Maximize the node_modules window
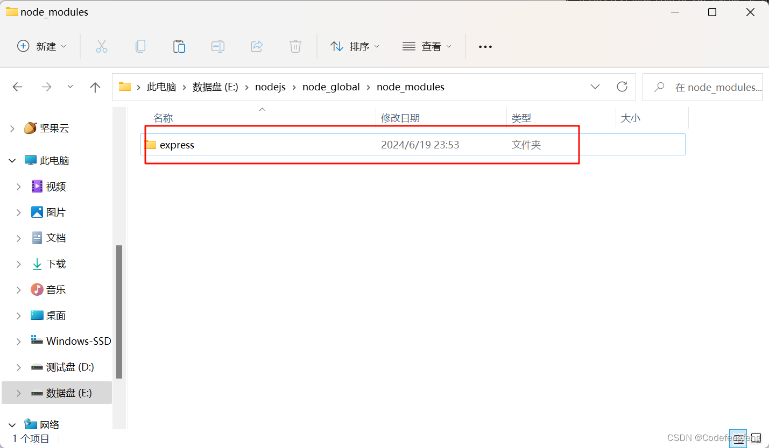 [x=712, y=12]
